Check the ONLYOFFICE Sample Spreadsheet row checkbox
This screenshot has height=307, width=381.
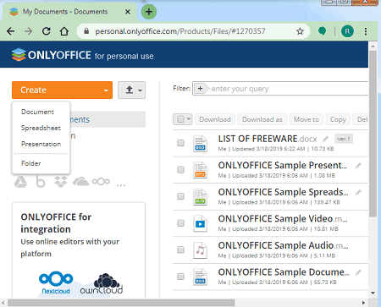pyautogui.click(x=180, y=196)
